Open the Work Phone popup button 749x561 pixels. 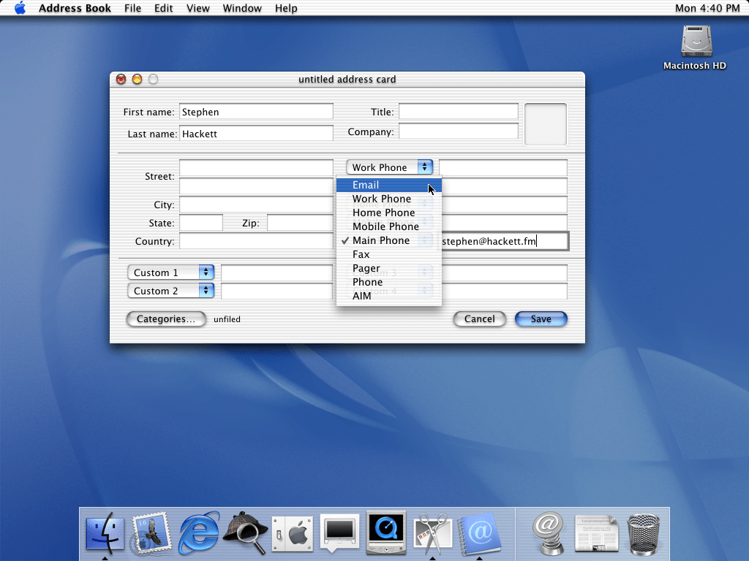point(389,167)
